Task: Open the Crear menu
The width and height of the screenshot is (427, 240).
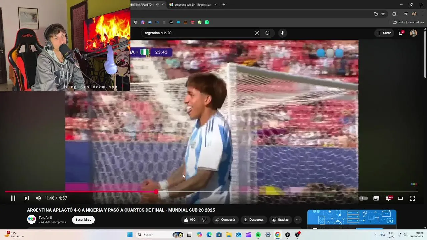Action: 384,33
